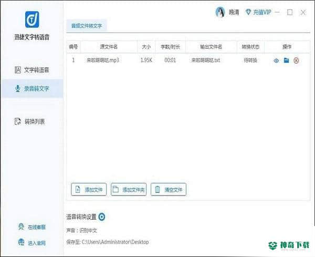Maximize the application window

(290, 13)
